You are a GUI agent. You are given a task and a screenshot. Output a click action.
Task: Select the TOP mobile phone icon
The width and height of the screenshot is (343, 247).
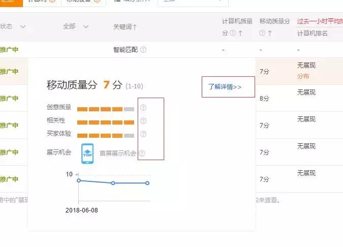point(87,153)
